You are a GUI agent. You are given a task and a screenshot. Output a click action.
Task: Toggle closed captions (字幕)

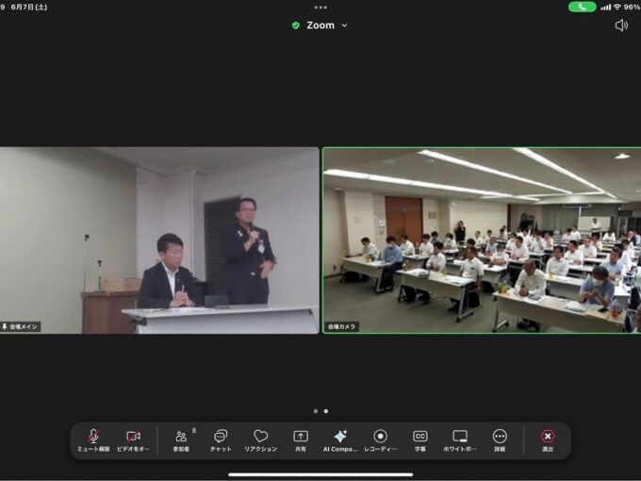click(x=420, y=439)
